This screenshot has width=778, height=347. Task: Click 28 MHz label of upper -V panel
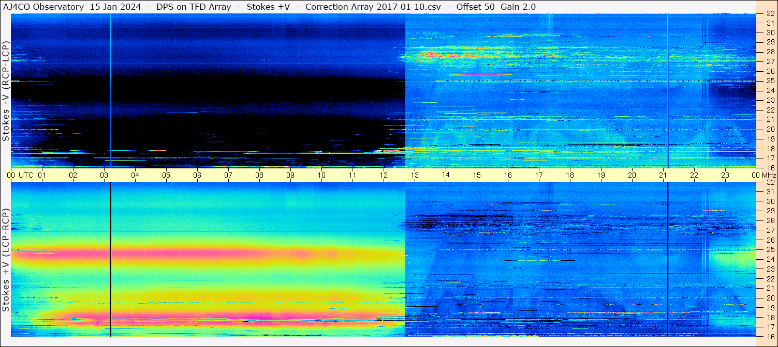pyautogui.click(x=770, y=52)
